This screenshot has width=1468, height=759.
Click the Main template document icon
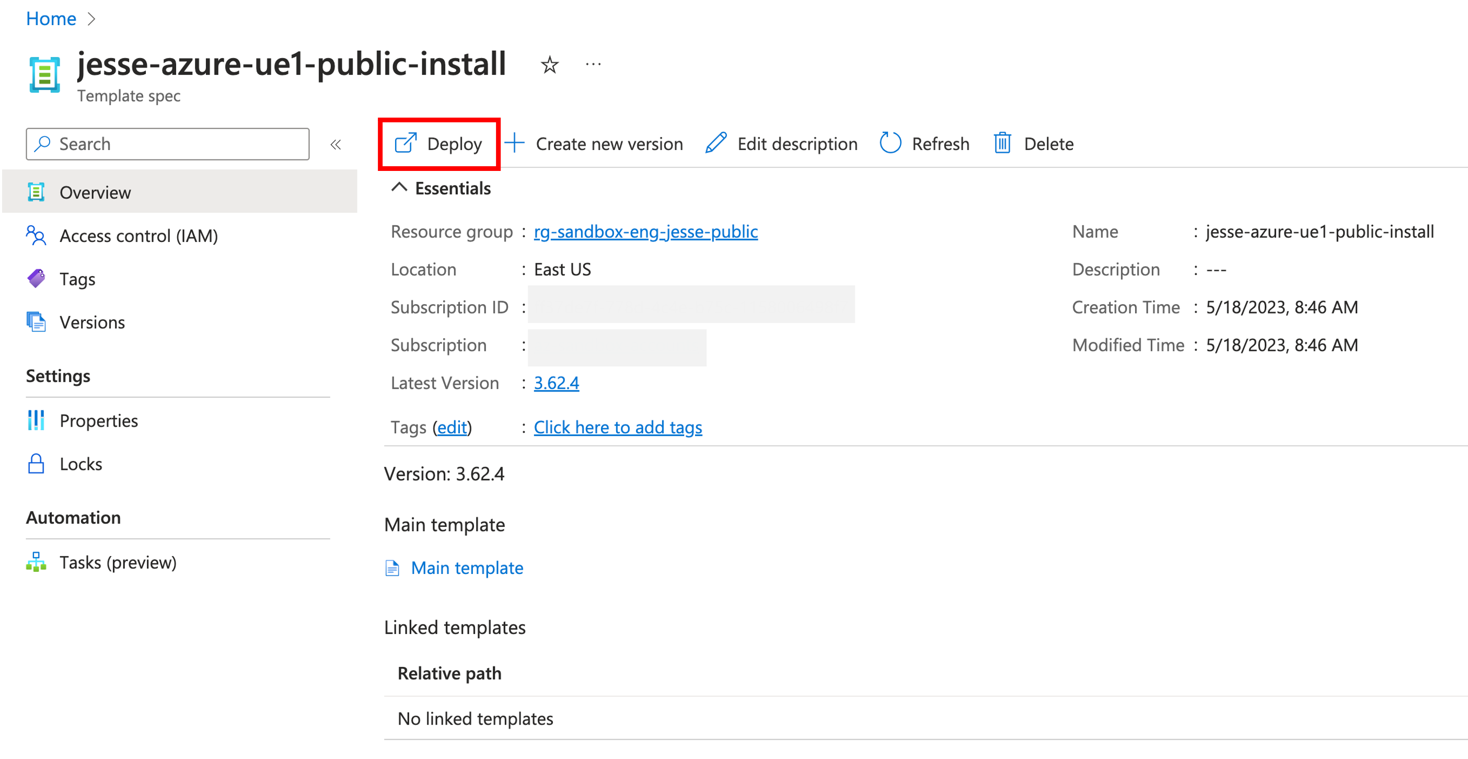[x=392, y=568]
